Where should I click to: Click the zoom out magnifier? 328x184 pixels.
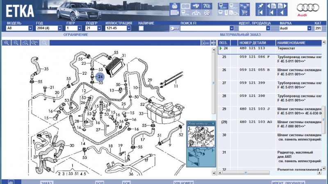(16, 43)
